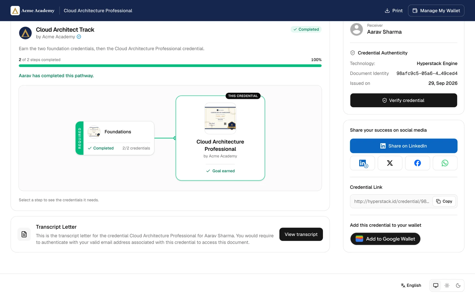This screenshot has width=475, height=297.
Task: Open the English language selector
Action: tap(411, 285)
